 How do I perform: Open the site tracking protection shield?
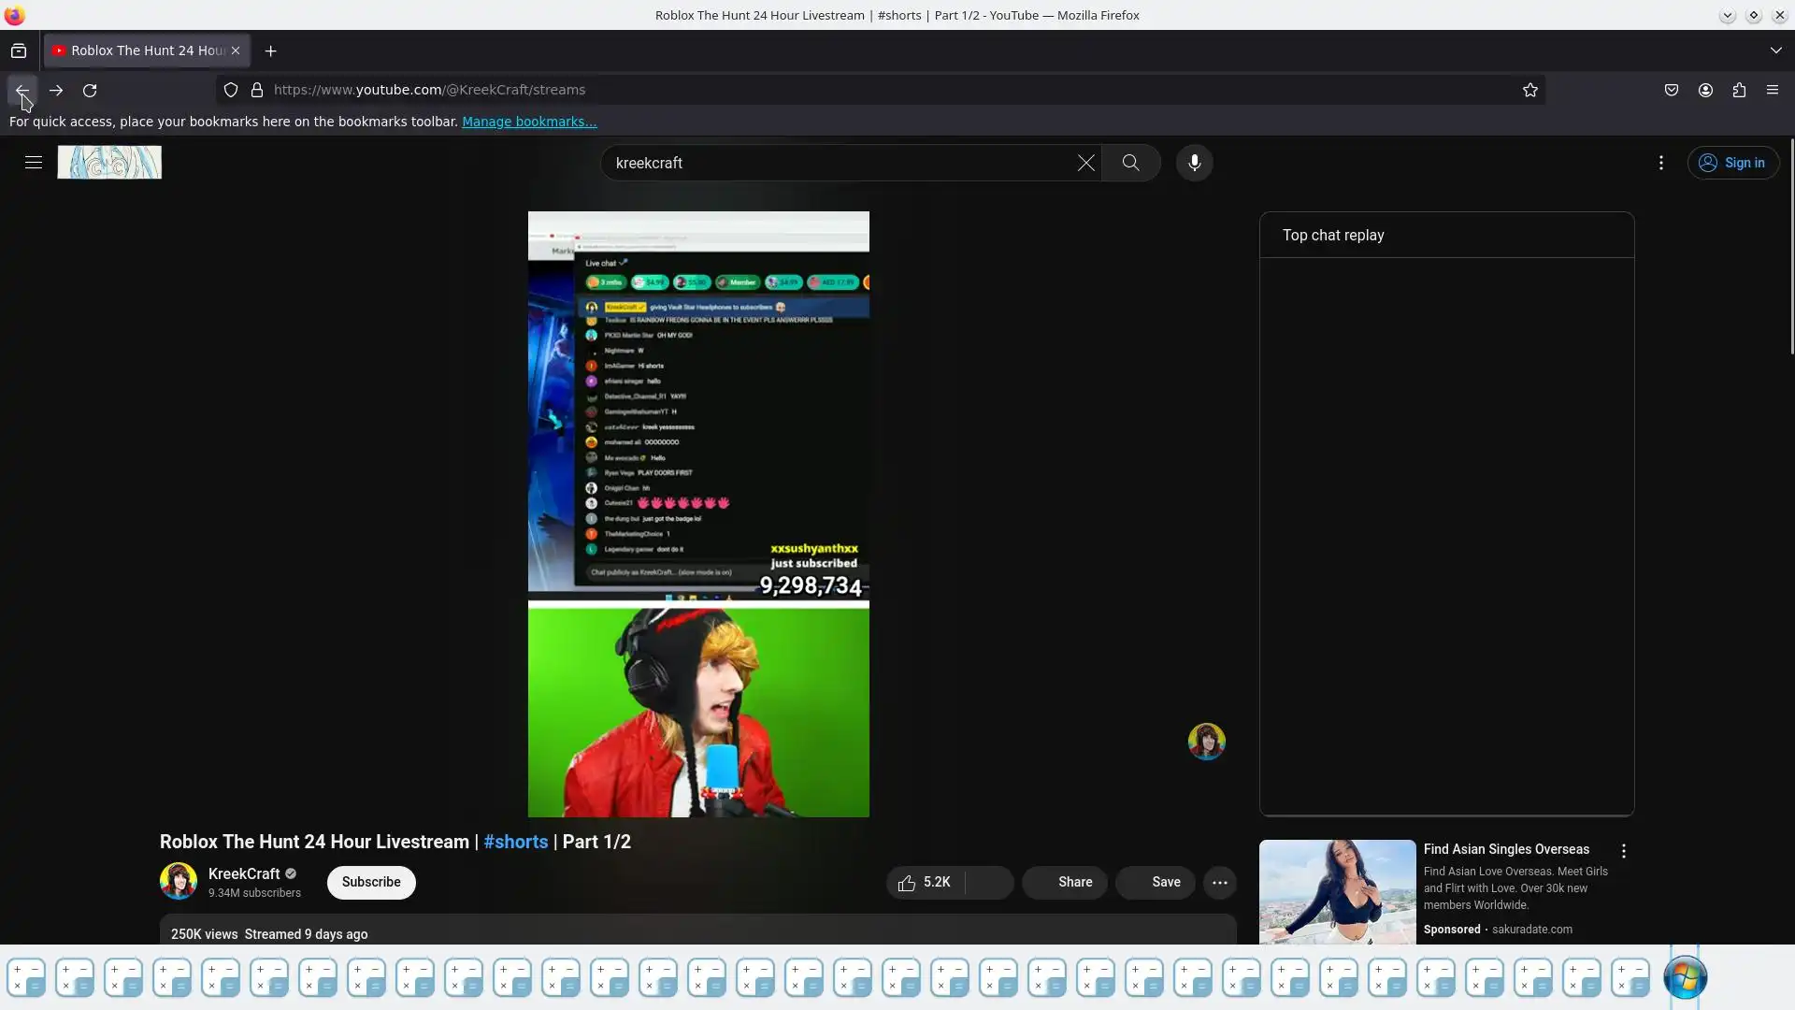(x=230, y=90)
